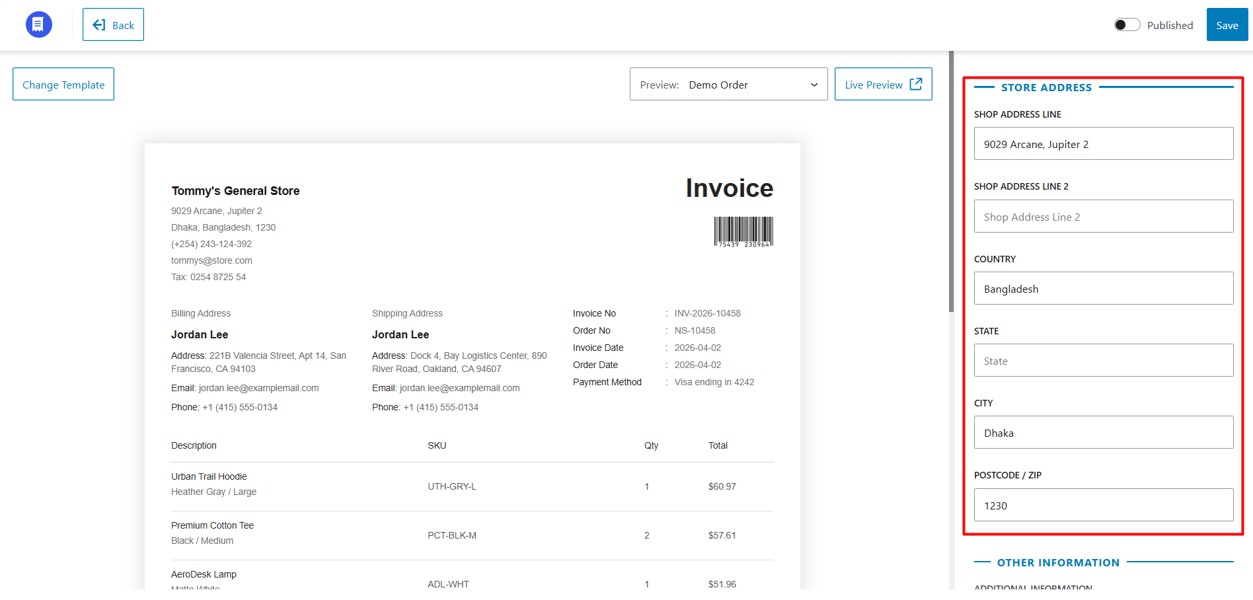Expand the Preview Demo Order dropdown

(728, 84)
